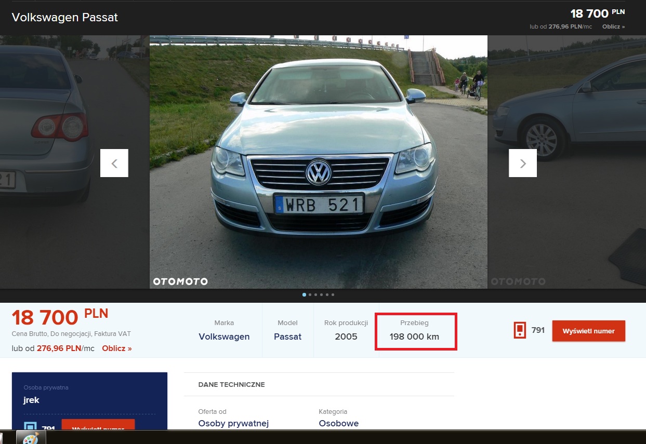This screenshot has width=646, height=444.
Task: Click the Model value Passat
Action: click(287, 337)
